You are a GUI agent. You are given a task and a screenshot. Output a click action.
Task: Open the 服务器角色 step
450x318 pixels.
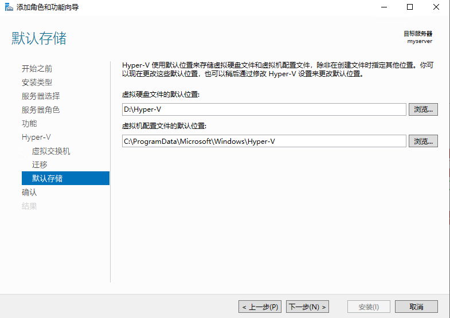(41, 110)
